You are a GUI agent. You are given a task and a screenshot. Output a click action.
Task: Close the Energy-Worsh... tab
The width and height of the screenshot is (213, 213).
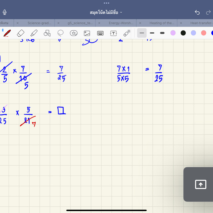(x=99, y=23)
